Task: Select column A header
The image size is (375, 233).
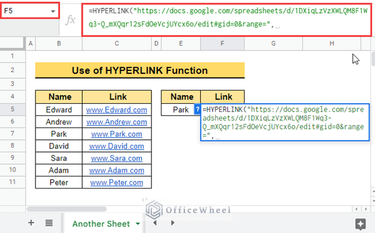Action: pyautogui.click(x=31, y=43)
